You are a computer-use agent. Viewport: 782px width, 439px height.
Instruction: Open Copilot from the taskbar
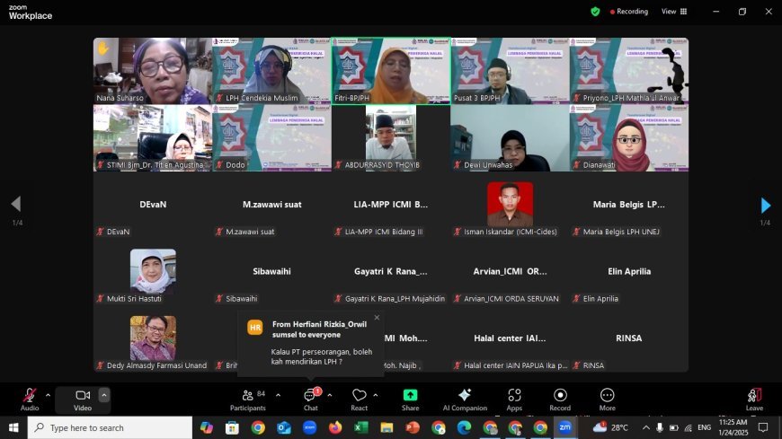click(206, 427)
